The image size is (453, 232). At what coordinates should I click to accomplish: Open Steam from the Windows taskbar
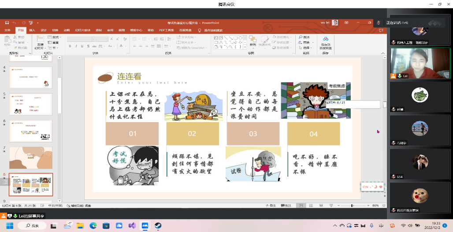157,225
